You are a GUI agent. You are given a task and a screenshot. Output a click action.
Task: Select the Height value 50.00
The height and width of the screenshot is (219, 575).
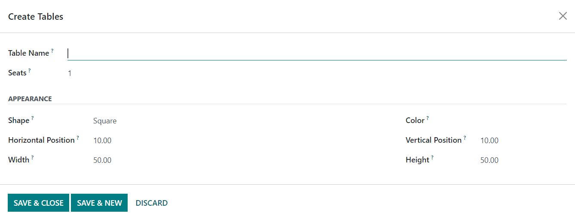click(523, 160)
